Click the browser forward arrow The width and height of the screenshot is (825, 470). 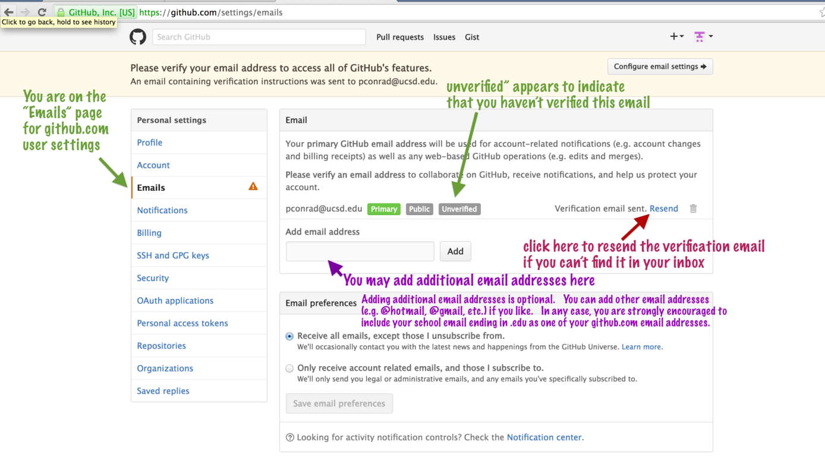pyautogui.click(x=25, y=12)
